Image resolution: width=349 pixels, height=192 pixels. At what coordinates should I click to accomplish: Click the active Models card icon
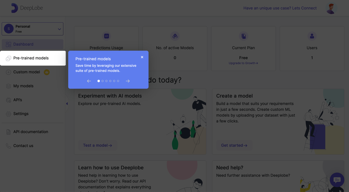pos(175,36)
